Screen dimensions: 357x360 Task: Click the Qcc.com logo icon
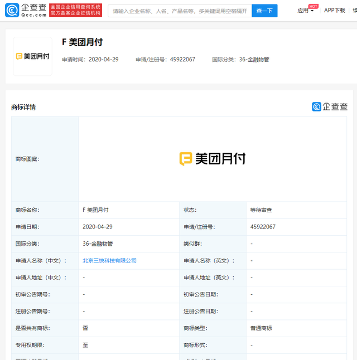(12, 10)
